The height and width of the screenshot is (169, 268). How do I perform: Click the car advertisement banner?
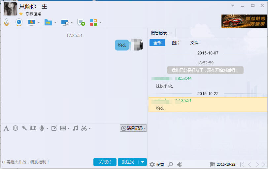244,21
